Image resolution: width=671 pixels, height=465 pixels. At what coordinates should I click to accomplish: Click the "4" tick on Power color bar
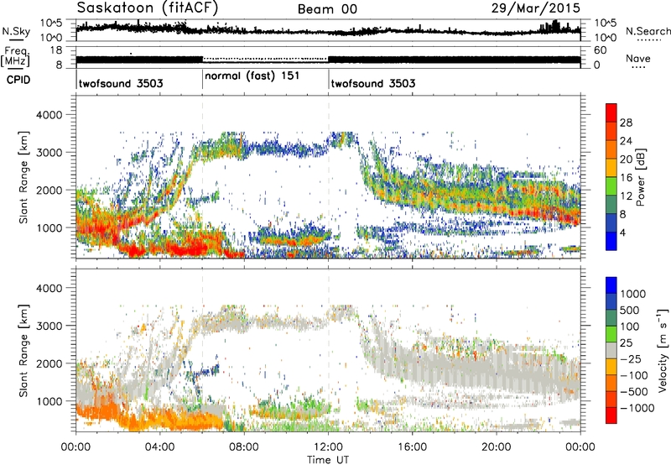pyautogui.click(x=622, y=233)
